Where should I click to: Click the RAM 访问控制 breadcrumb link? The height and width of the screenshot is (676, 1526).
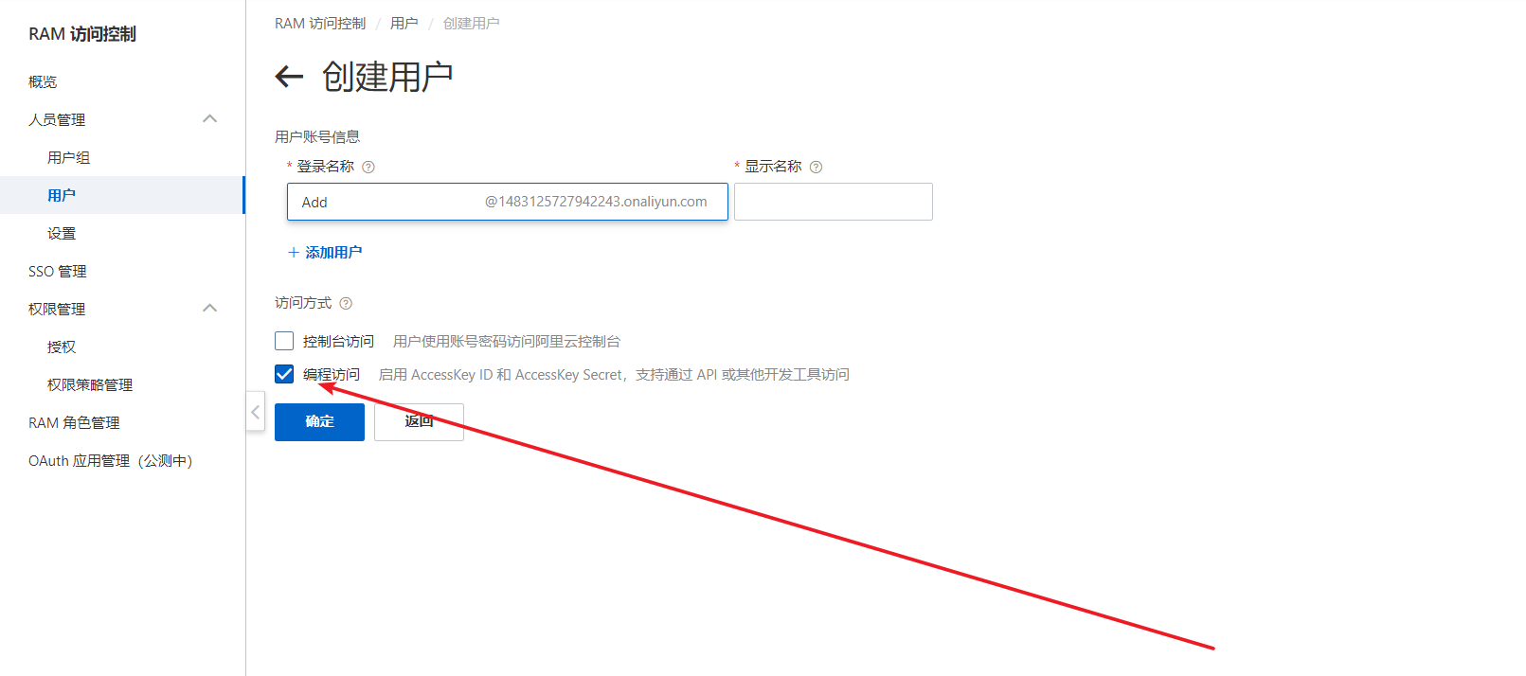click(320, 24)
